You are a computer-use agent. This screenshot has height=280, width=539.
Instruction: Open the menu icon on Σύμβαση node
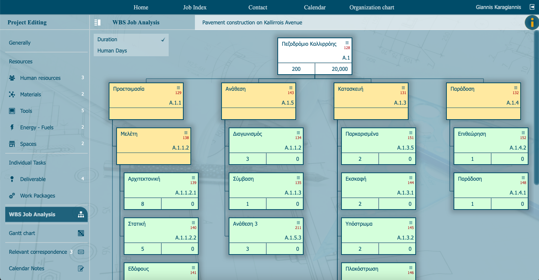pos(298,178)
